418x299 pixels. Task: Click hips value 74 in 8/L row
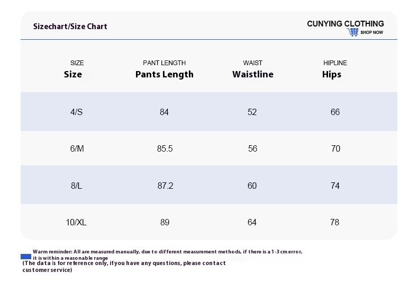335,186
